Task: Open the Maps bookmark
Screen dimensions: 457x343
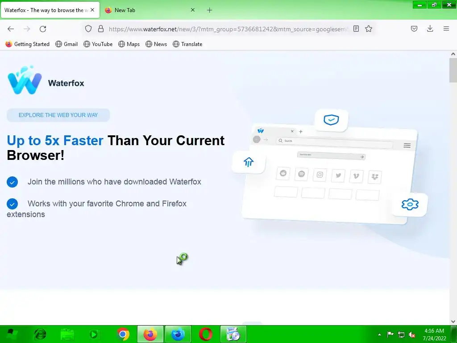Action: click(129, 44)
